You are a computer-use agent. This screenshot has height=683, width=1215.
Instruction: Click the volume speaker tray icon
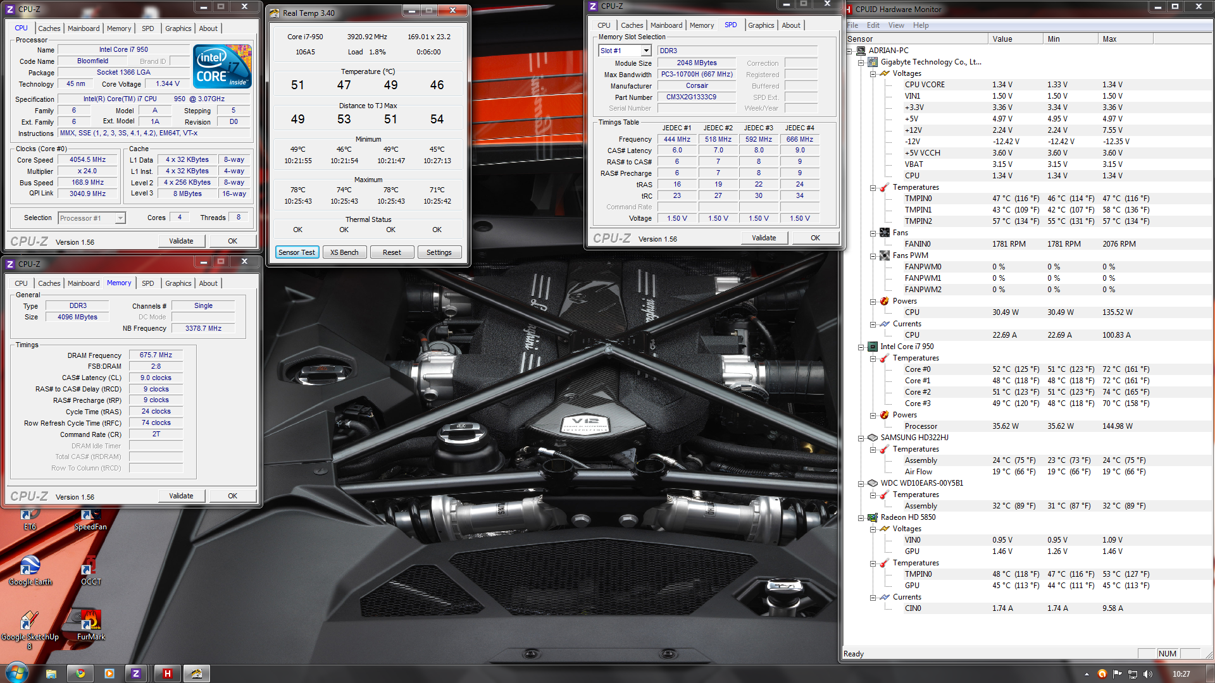click(x=1148, y=674)
